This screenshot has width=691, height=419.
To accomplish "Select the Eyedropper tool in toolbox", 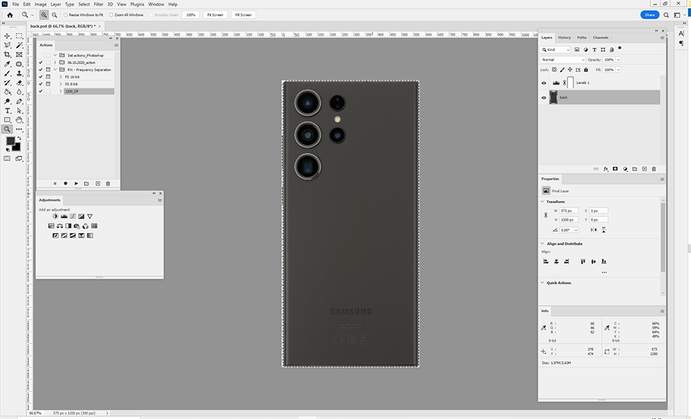I will click(8, 64).
